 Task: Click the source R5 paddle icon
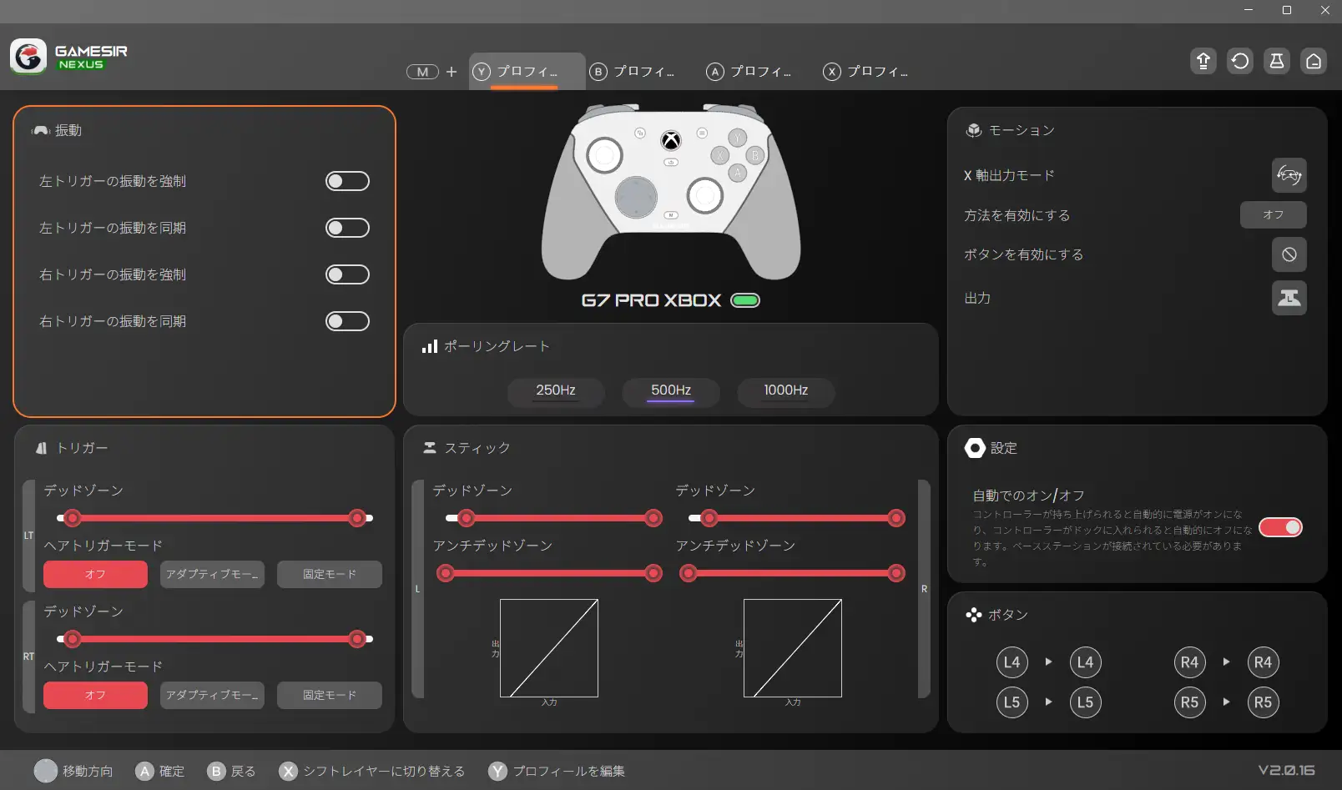[1189, 702]
